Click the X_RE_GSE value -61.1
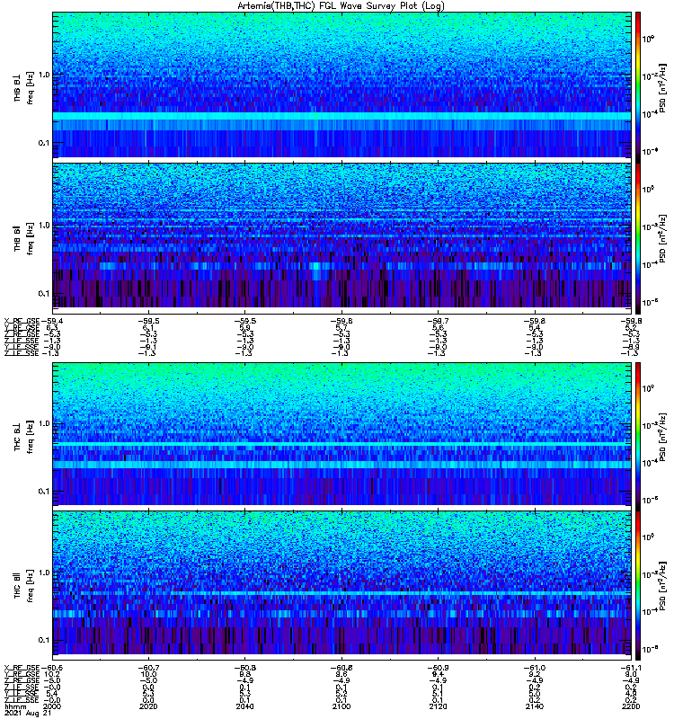 [631, 668]
